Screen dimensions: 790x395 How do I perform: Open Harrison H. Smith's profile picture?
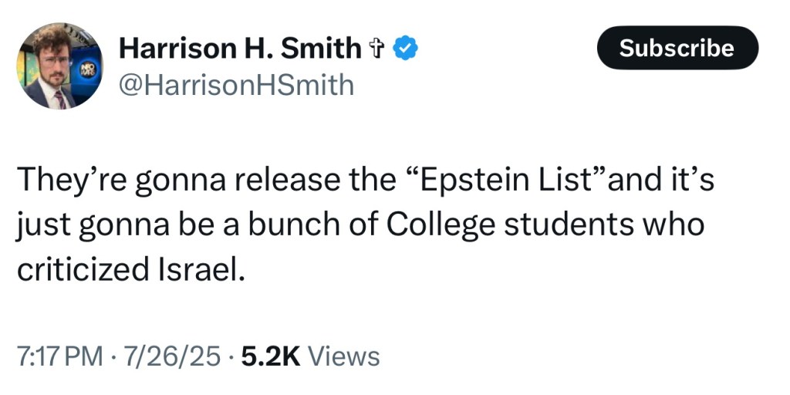point(59,66)
